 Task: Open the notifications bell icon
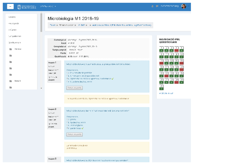coord(152,6)
